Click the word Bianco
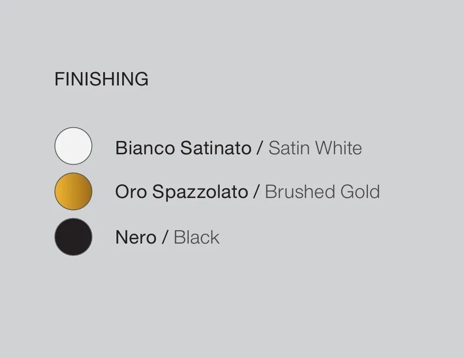 tap(145, 148)
